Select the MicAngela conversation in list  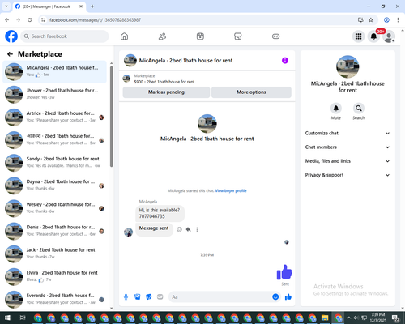tap(54, 72)
